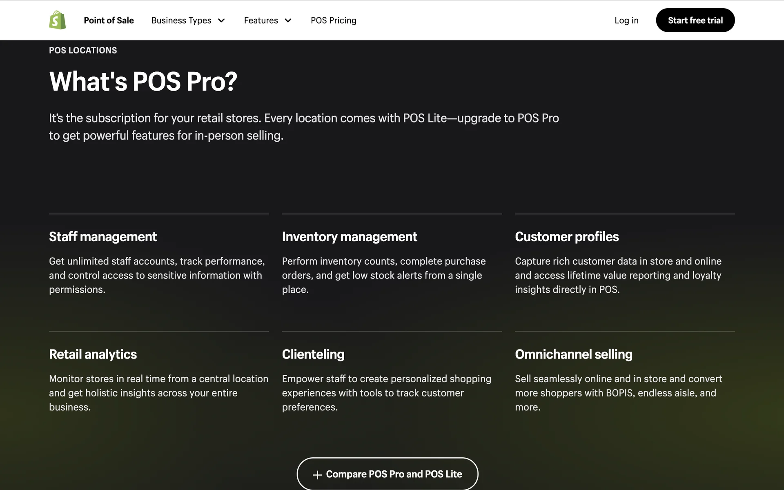The width and height of the screenshot is (784, 490).
Task: Click the Retail analytics heading
Action: (x=93, y=354)
